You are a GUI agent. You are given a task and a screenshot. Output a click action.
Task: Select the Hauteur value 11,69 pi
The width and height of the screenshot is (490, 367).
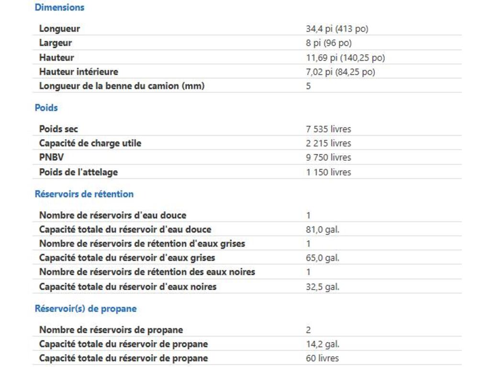pos(345,58)
